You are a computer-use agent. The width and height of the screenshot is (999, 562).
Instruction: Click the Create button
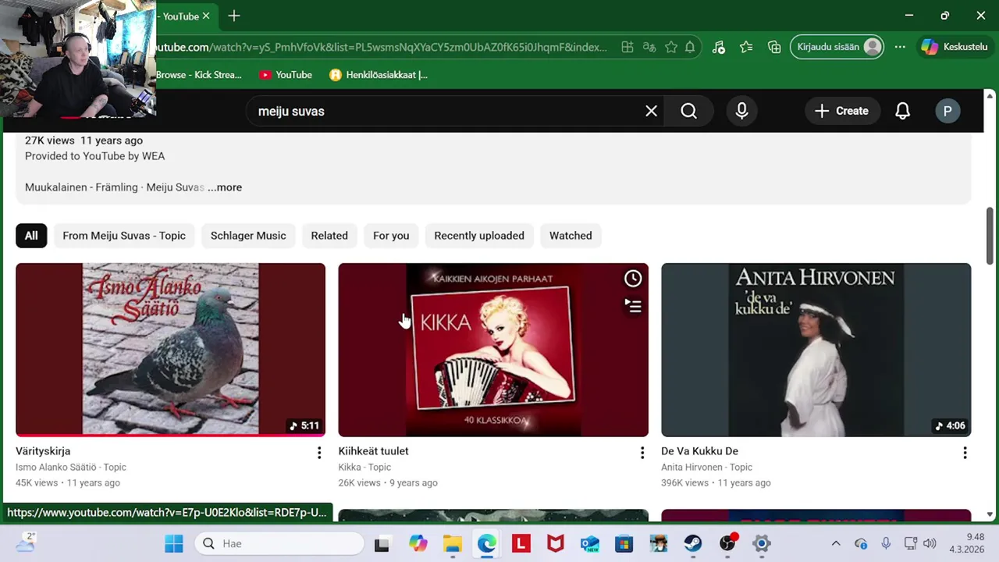pyautogui.click(x=841, y=111)
